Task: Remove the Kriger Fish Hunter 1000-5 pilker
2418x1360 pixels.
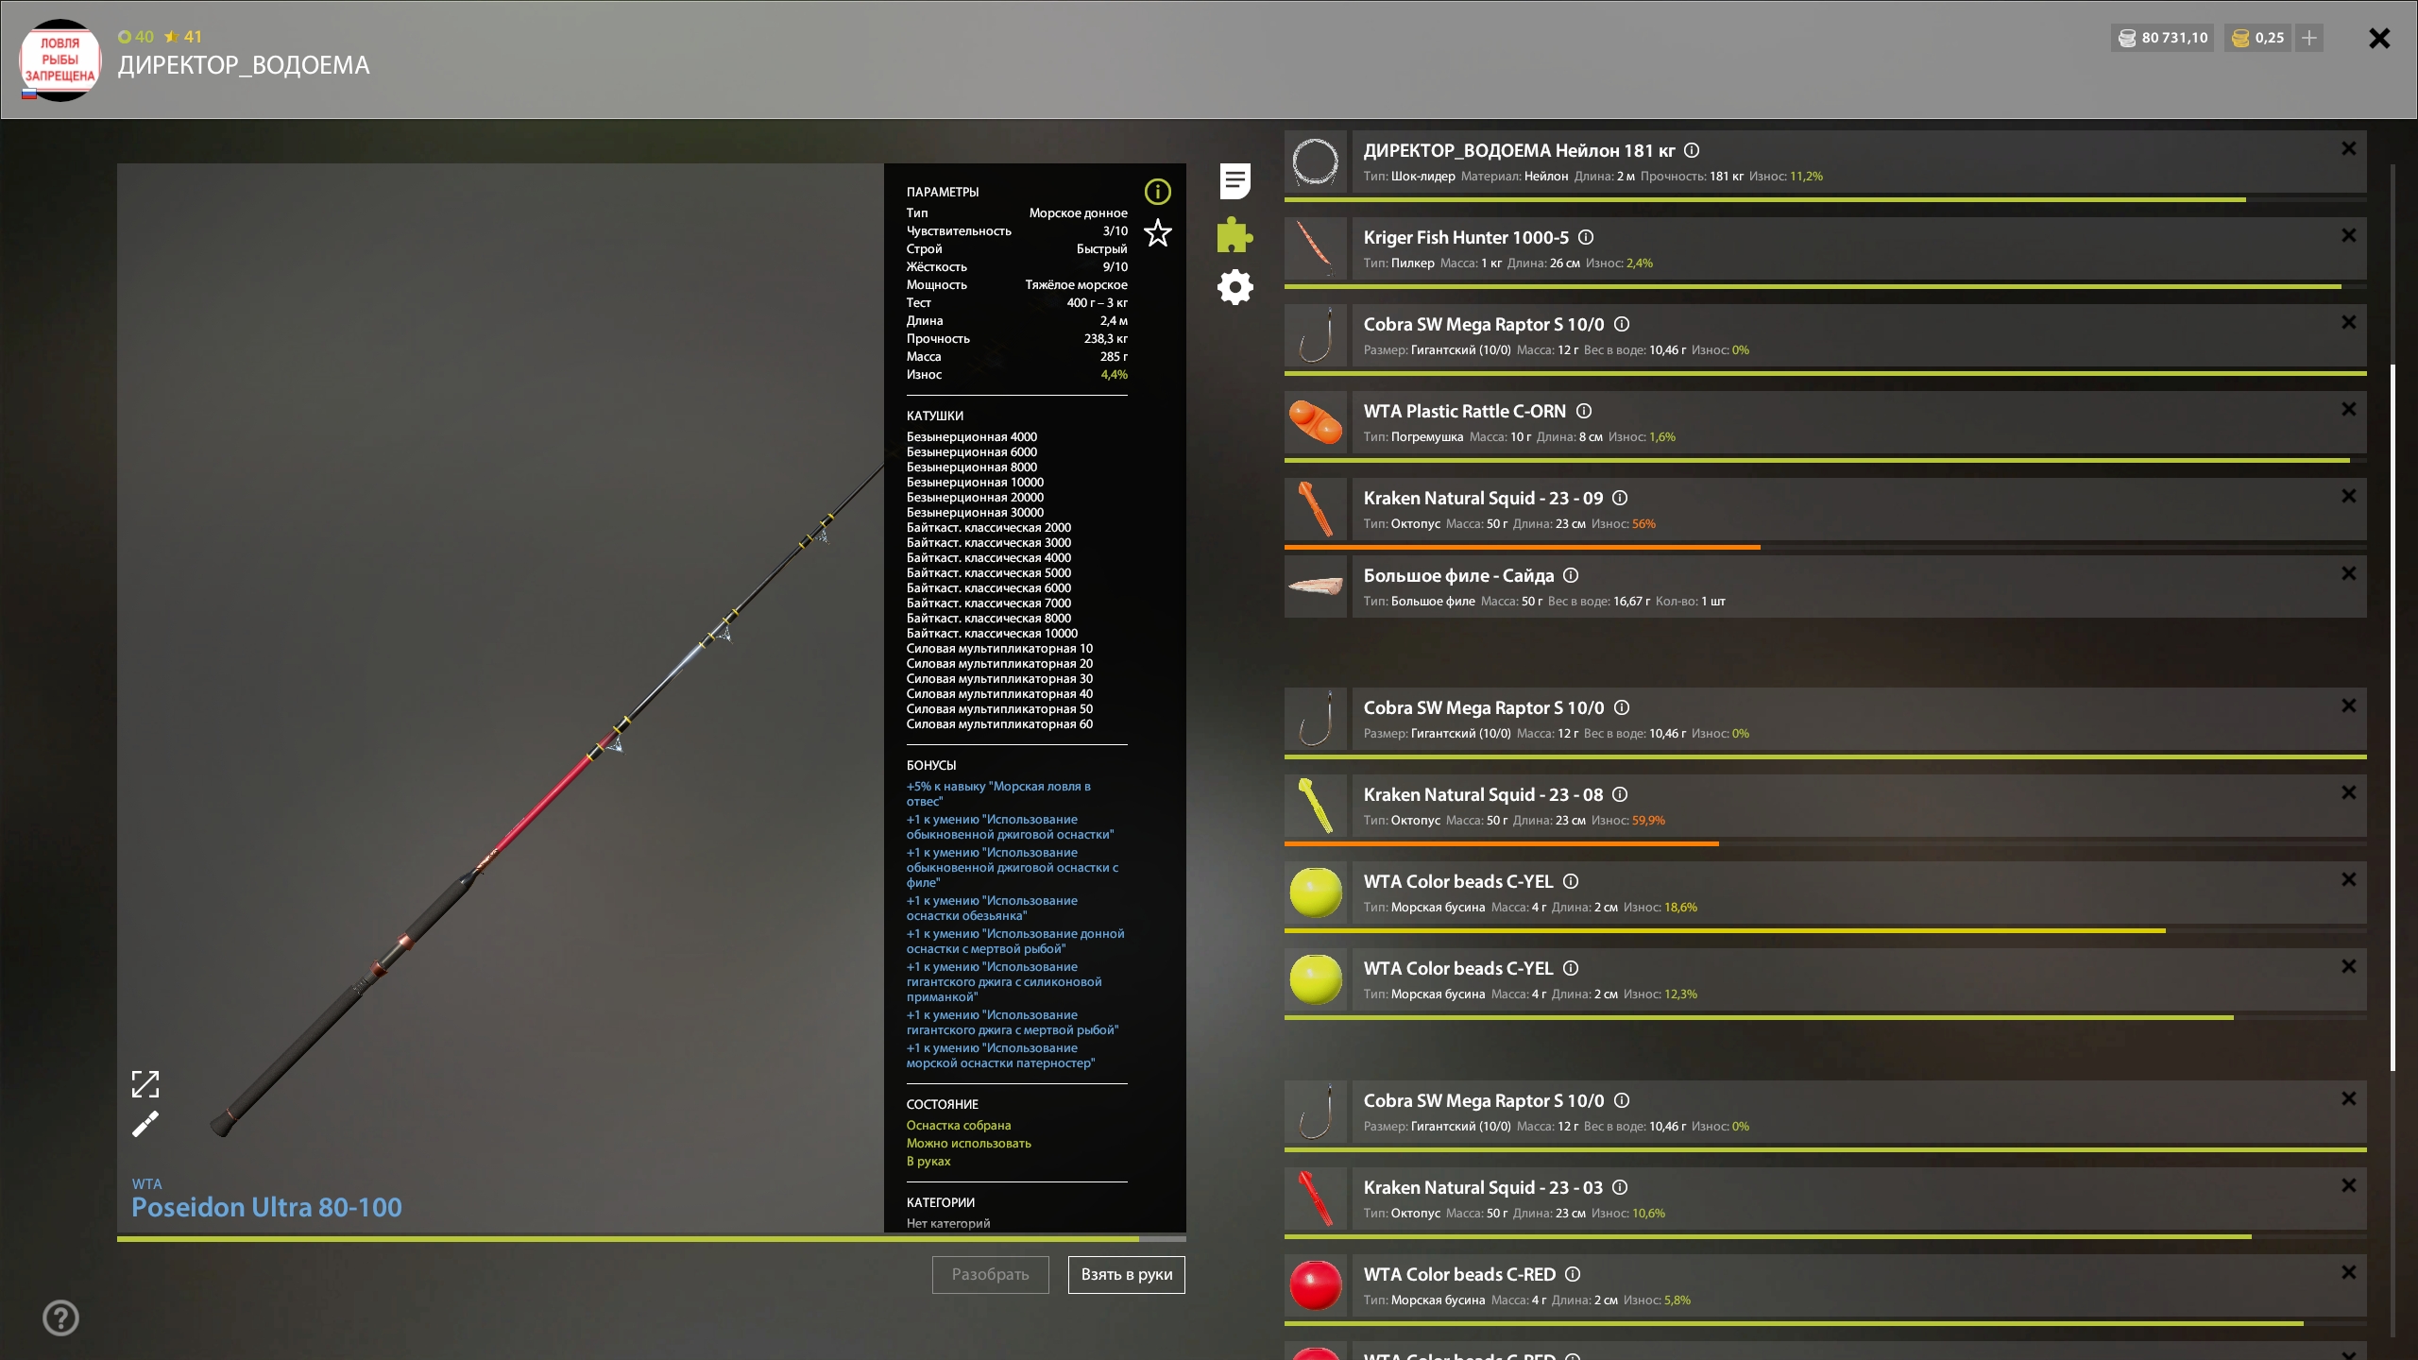Action: coord(2348,236)
